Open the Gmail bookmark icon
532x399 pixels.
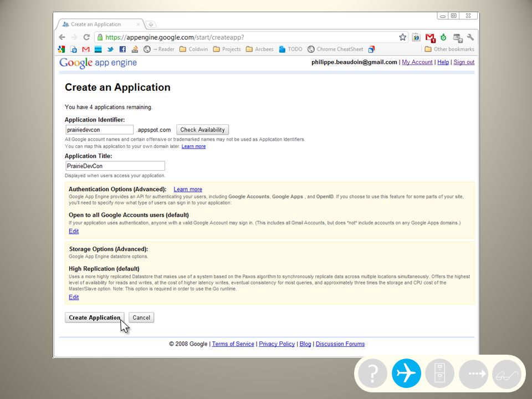86,49
